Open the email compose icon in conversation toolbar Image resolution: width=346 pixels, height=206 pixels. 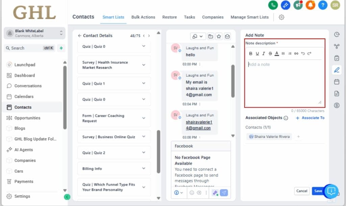227,36
